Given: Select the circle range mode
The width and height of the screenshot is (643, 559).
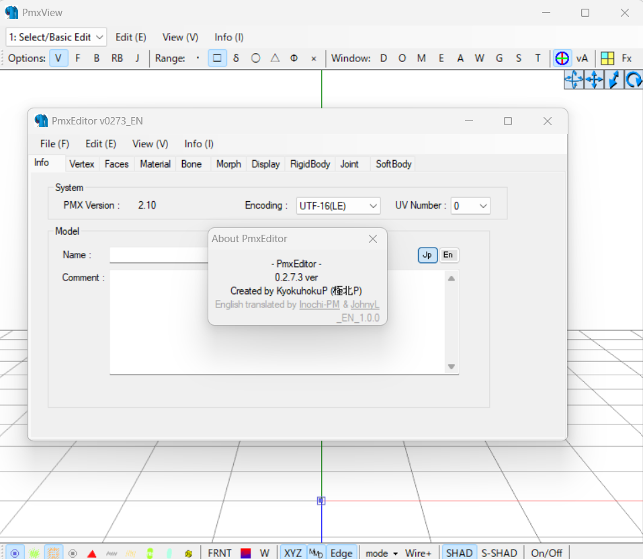Looking at the screenshot, I should (255, 58).
